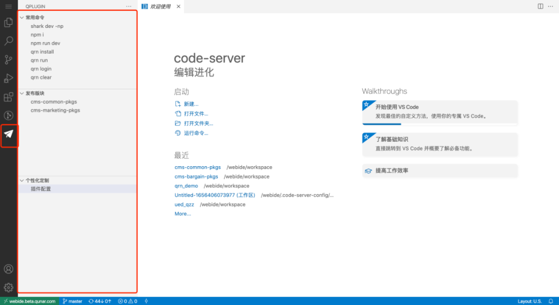Close the 欢迎使用 tab
The height and width of the screenshot is (305, 559).
point(178,6)
